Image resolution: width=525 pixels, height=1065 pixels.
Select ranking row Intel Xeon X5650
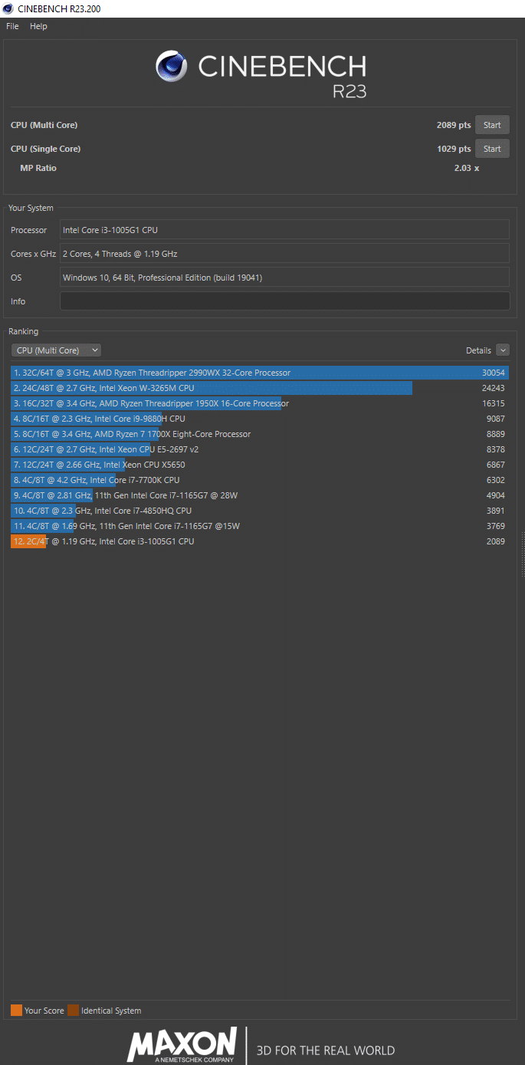click(x=260, y=465)
